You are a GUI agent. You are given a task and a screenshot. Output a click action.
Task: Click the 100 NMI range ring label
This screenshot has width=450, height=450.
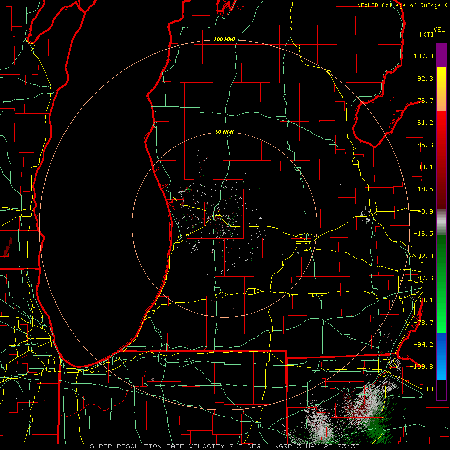coord(224,39)
